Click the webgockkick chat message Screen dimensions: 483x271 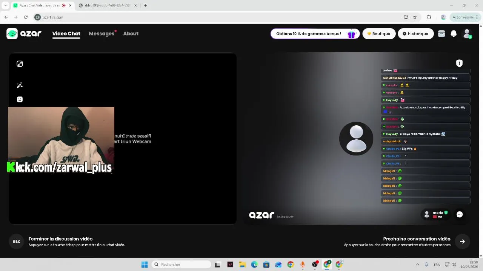(426, 141)
